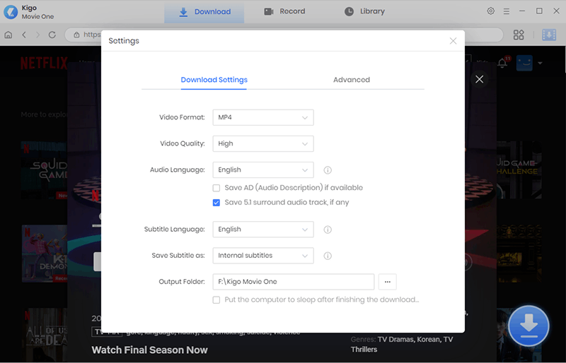Reload the current page

[52, 35]
